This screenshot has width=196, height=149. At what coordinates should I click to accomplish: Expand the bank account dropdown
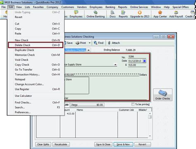pos(88,50)
